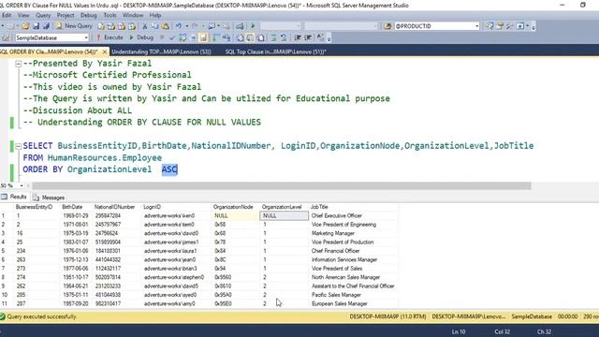Viewport: 599px width, 337px height.
Task: Display the estimated execution plan
Action: click(x=183, y=37)
